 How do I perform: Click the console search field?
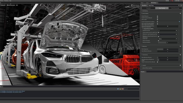point(132,89)
